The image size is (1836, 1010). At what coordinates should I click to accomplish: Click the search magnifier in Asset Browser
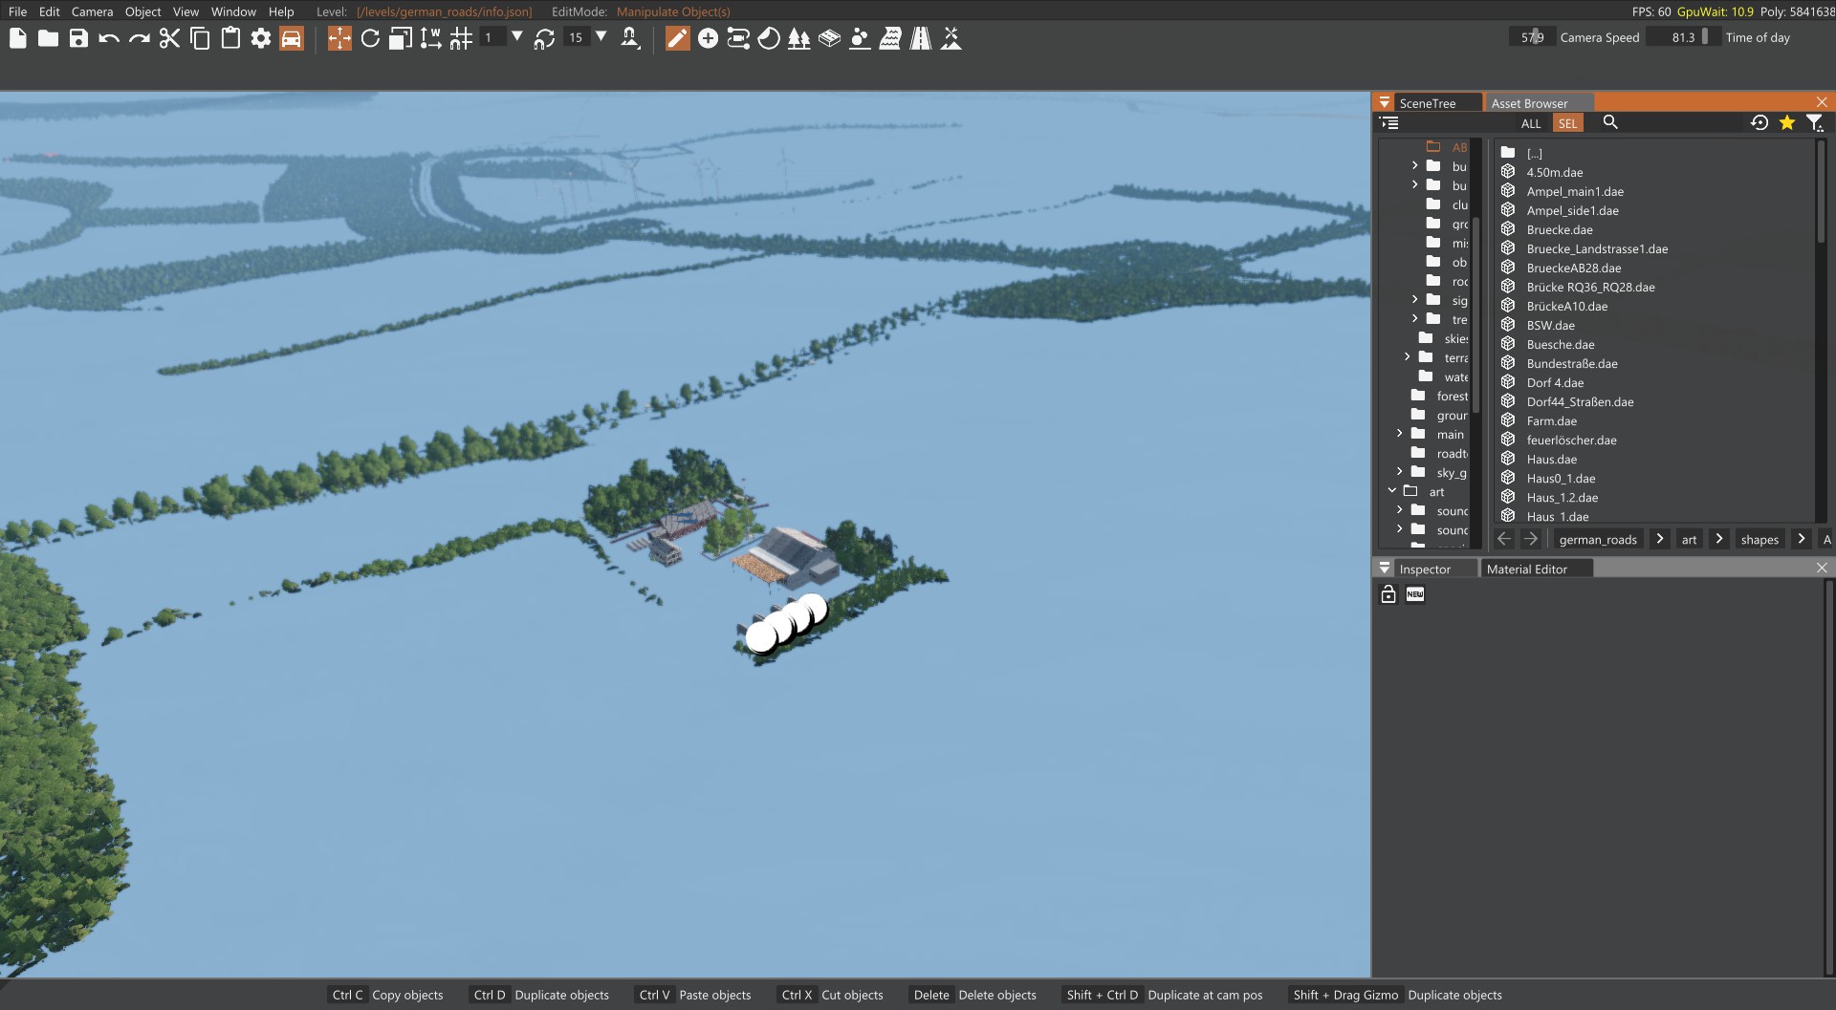tap(1610, 122)
